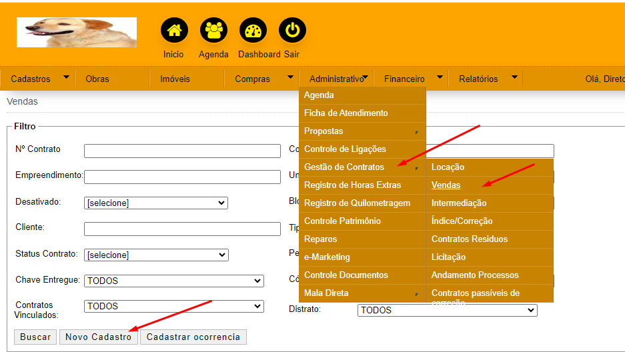Open Gestão de Contratos menu item

[x=344, y=167]
